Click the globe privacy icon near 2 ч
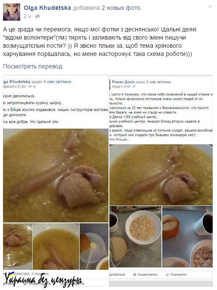The width and height of the screenshot is (217, 290). 37,16
